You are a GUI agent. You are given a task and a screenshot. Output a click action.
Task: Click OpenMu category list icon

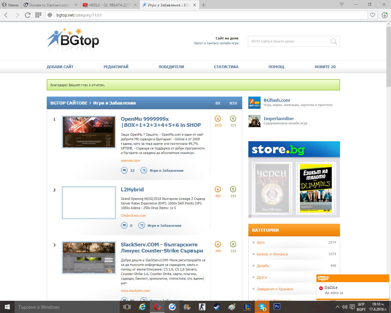pyautogui.click(x=144, y=170)
